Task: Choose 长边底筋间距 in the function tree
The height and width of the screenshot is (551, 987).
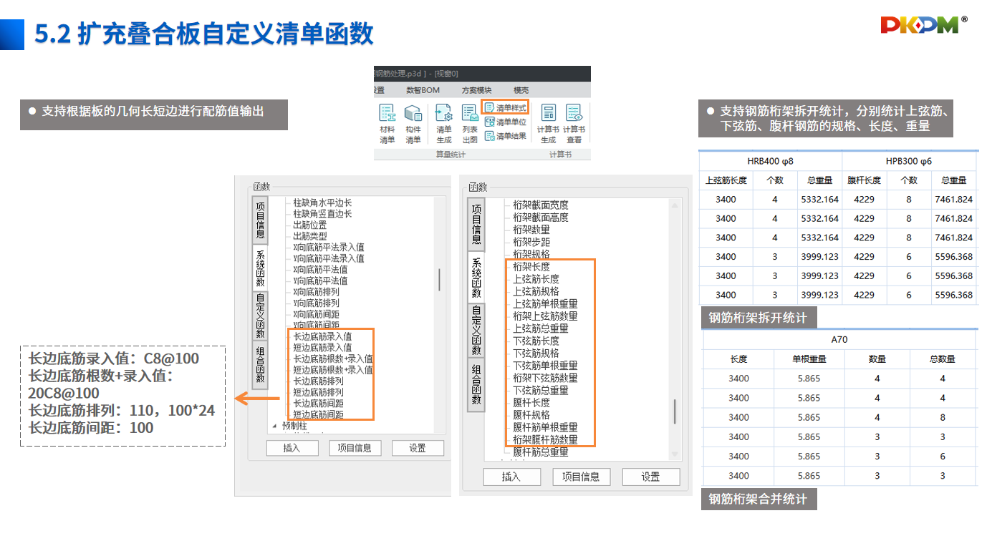Action: (319, 404)
